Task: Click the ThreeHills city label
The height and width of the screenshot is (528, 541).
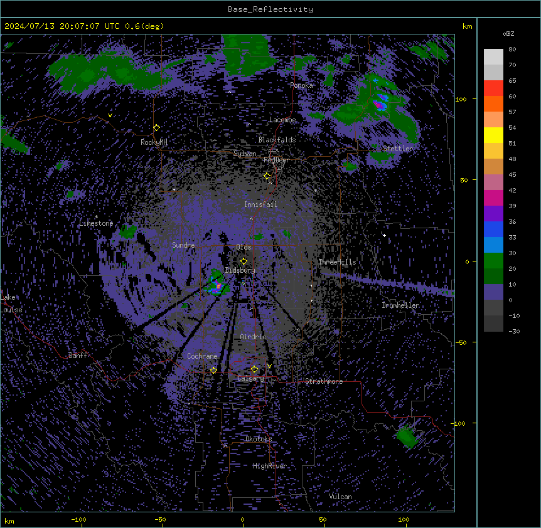Action: (337, 262)
